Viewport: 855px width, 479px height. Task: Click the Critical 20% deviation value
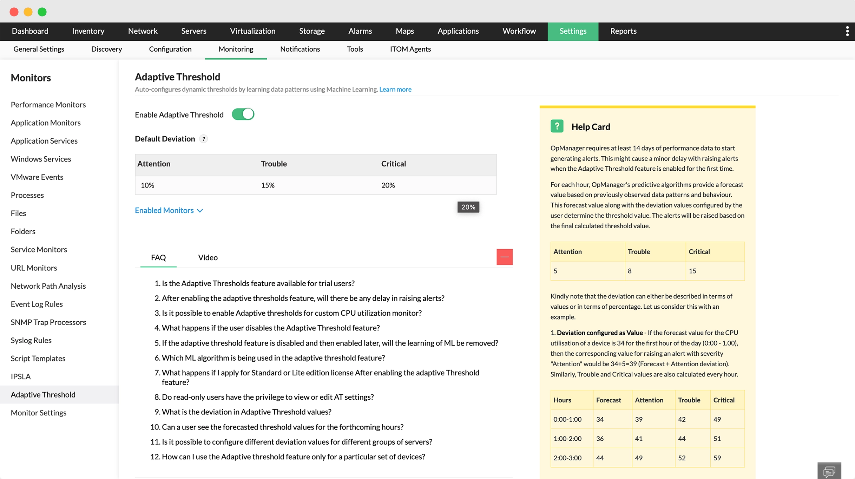click(x=388, y=185)
